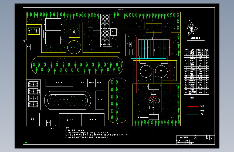Click the structures table title under the compass
The height and width of the screenshot is (152, 234).
[x=196, y=38]
